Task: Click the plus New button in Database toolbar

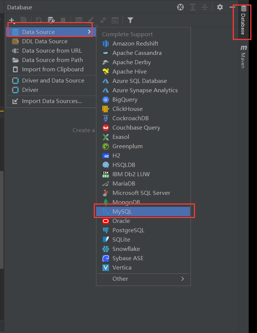Action: 12,21
